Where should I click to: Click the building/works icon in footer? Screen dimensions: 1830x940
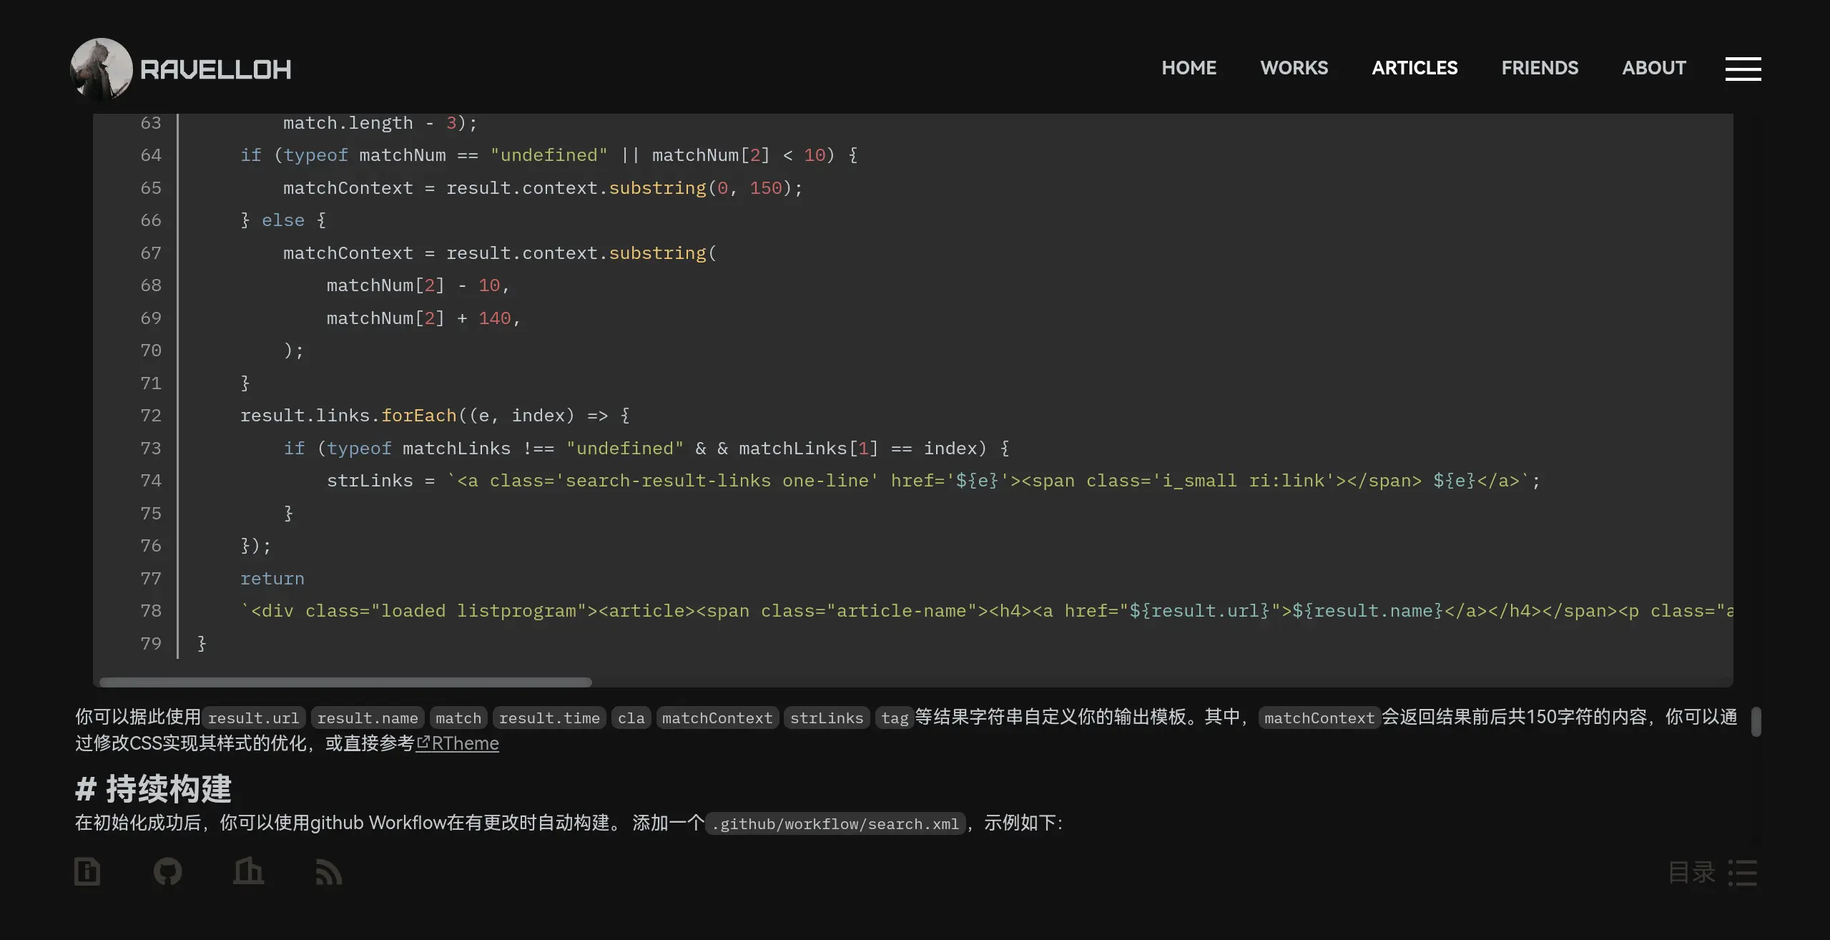[x=248, y=871]
